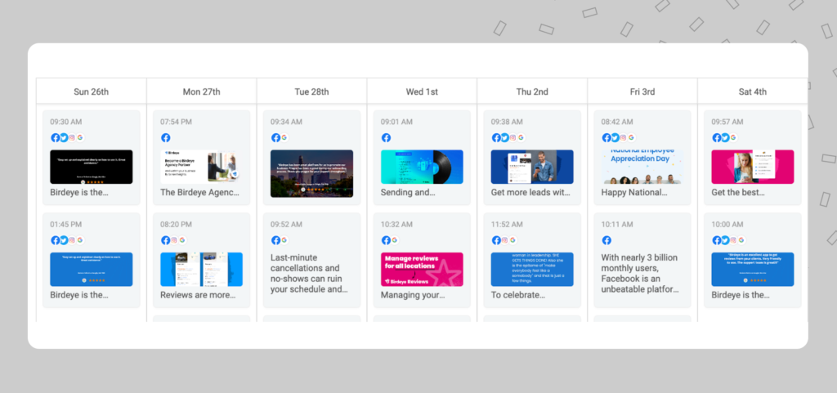Open black review thumbnail in Sun 09:30 AM post
Viewport: 837px width, 393px height.
click(92, 167)
